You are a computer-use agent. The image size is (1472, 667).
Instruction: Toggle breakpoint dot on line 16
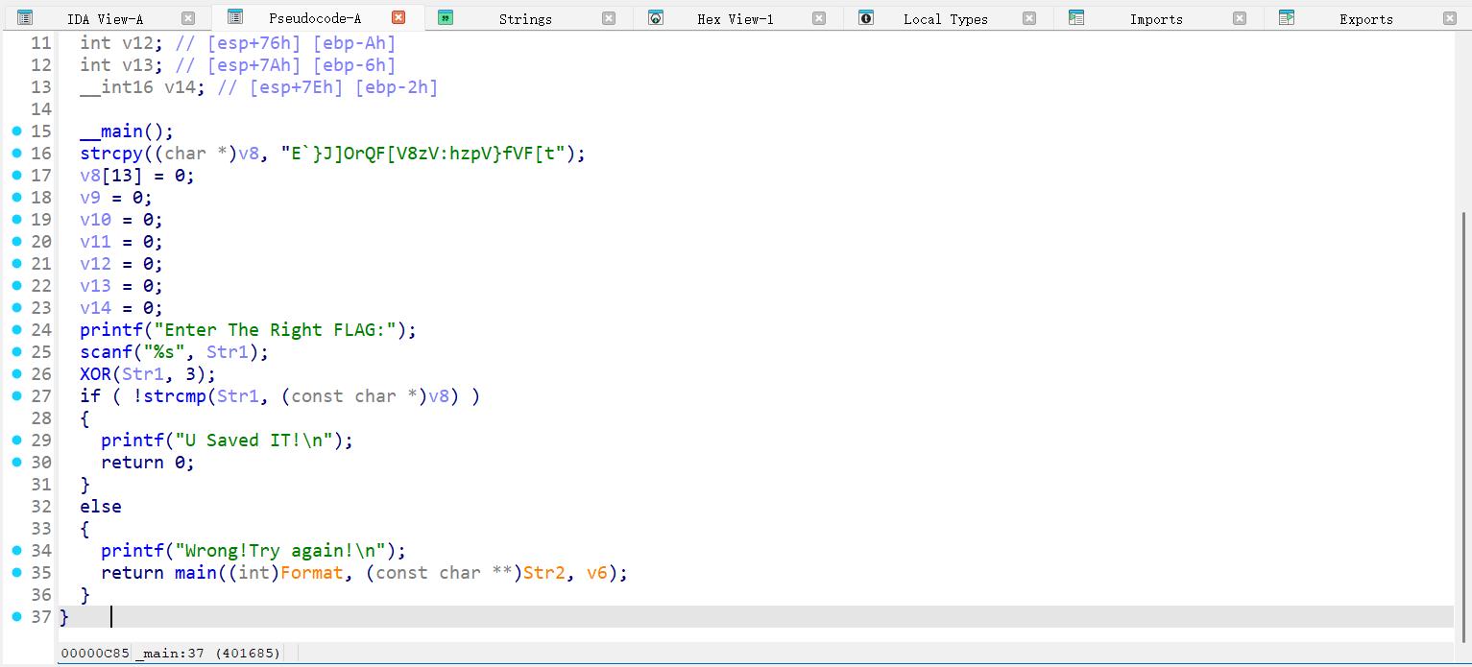16,153
